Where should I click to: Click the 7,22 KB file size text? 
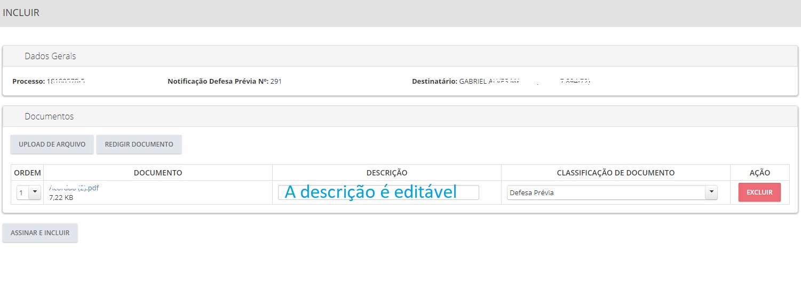coord(61,197)
